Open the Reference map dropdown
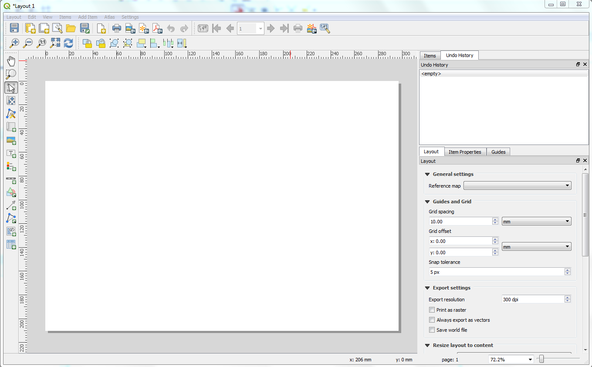The width and height of the screenshot is (592, 367). [x=517, y=186]
